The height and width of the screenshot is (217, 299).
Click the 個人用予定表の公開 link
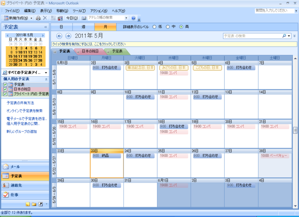click(23, 124)
